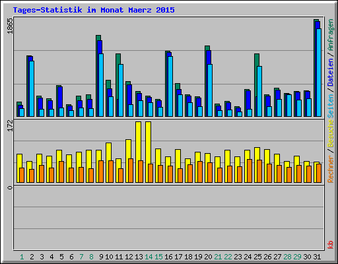Click the cyan Seiten bar for day 25
Viewport: 338px width, 264px height.
[259, 92]
